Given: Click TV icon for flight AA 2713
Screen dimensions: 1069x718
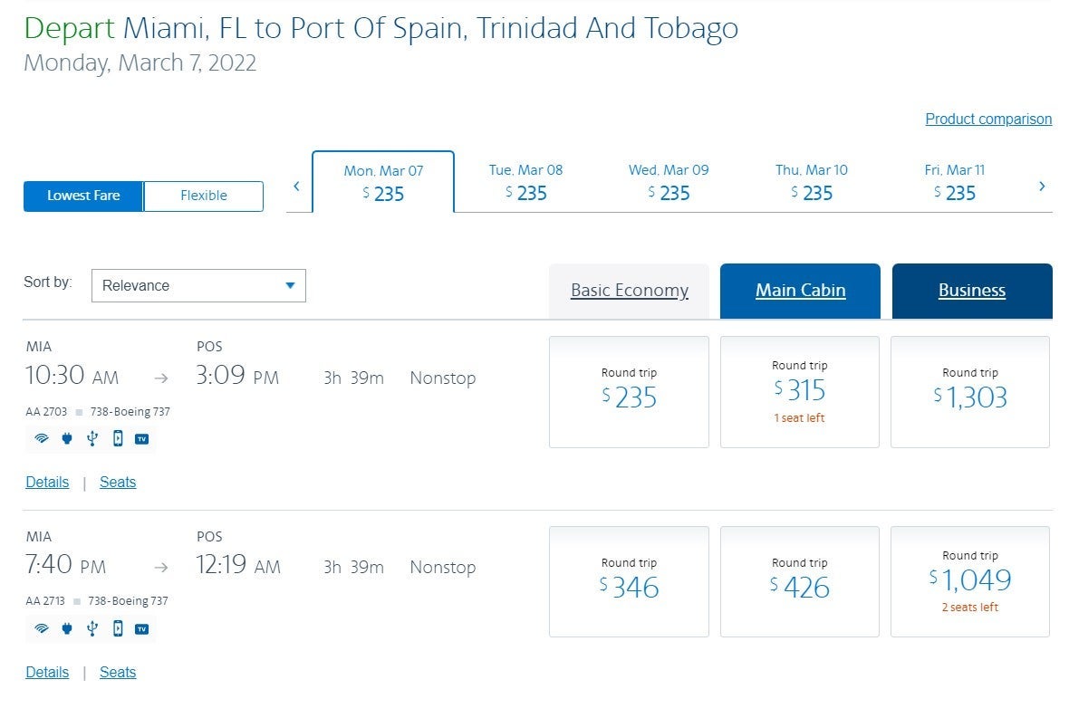Looking at the screenshot, I should click(142, 628).
